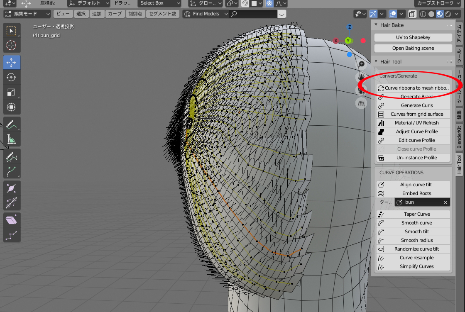This screenshot has height=312, width=465.
Task: Select the Scale tool
Action: click(12, 92)
